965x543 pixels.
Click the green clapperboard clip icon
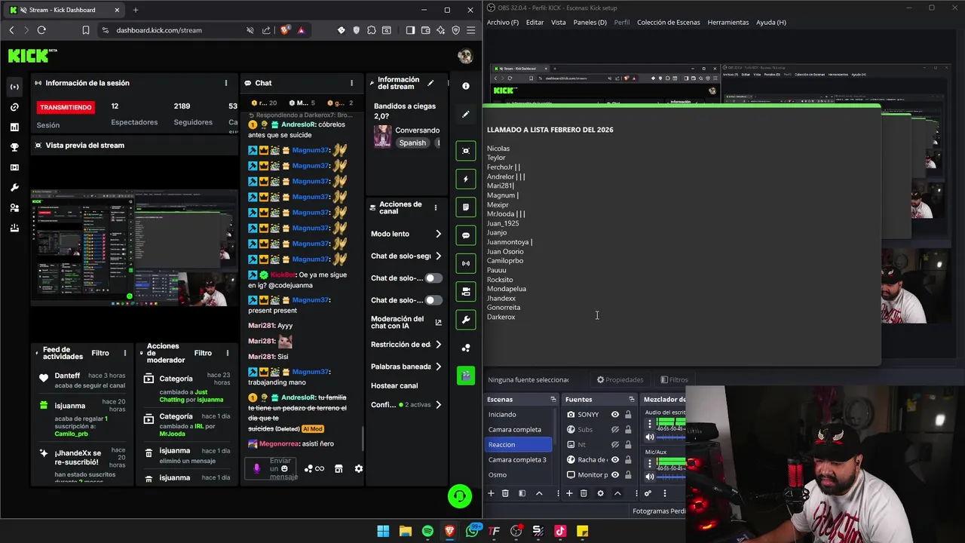pyautogui.click(x=466, y=375)
